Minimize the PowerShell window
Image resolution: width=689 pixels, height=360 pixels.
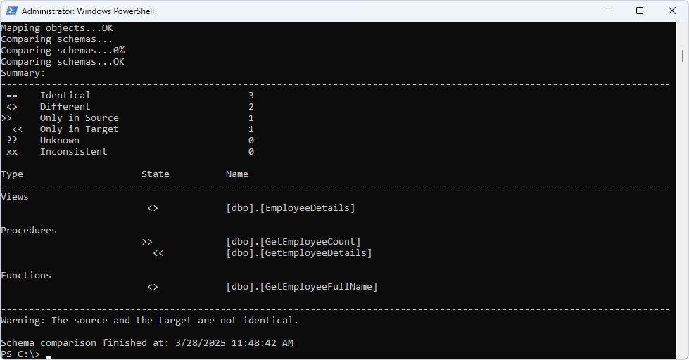(608, 11)
